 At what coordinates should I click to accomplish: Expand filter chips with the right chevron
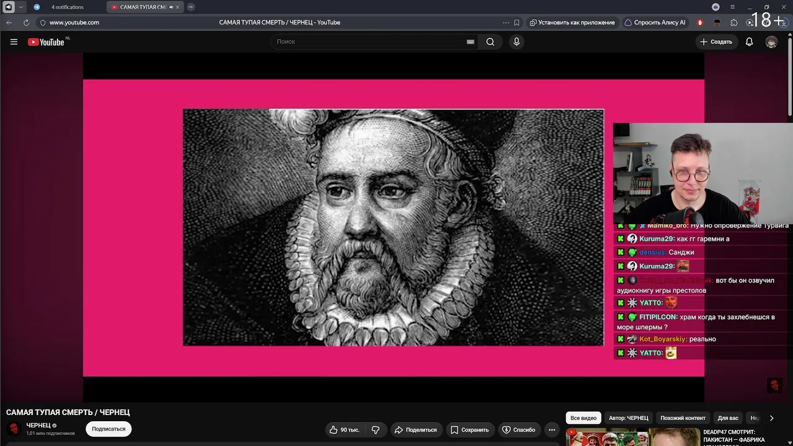pos(771,418)
